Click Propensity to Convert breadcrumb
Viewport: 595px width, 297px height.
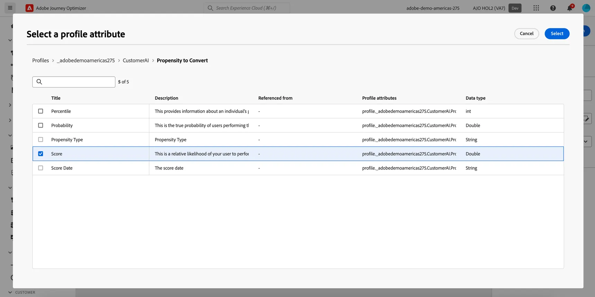pos(182,60)
